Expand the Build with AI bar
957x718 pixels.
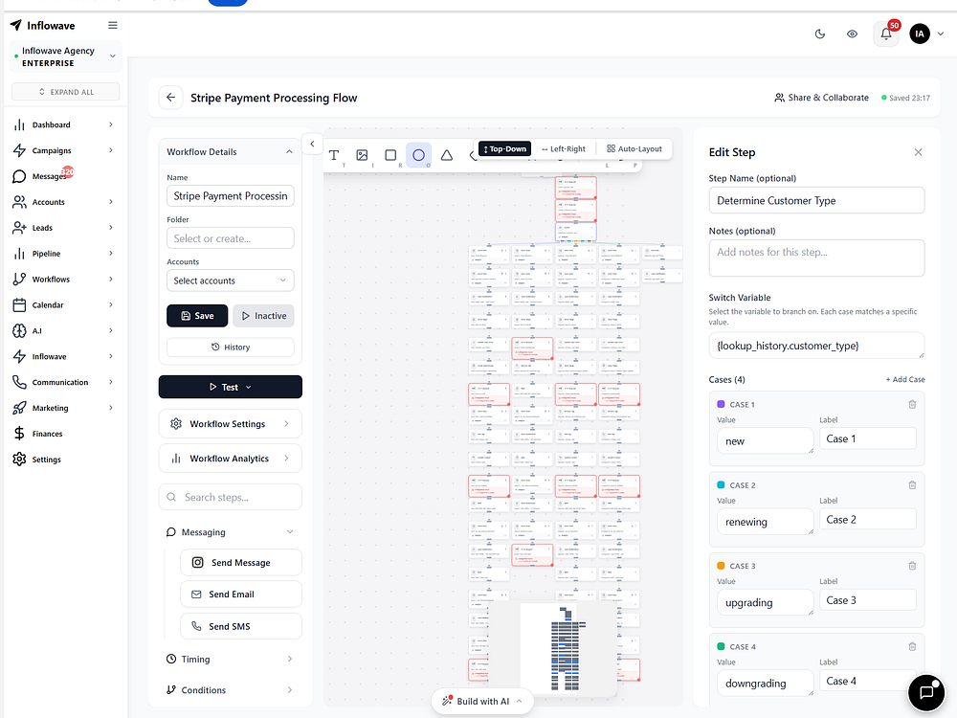(482, 702)
